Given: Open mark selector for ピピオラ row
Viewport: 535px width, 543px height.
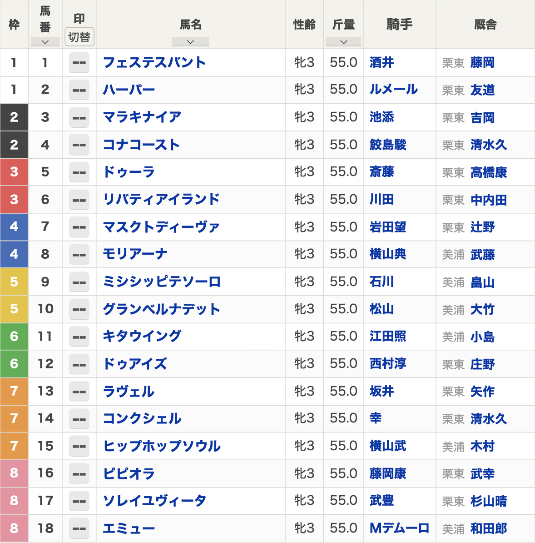Looking at the screenshot, I should (79, 473).
